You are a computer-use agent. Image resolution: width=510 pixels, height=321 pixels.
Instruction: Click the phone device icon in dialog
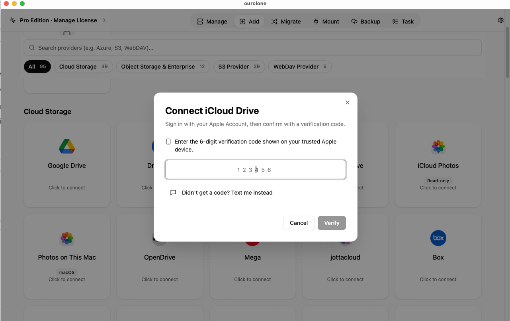168,142
